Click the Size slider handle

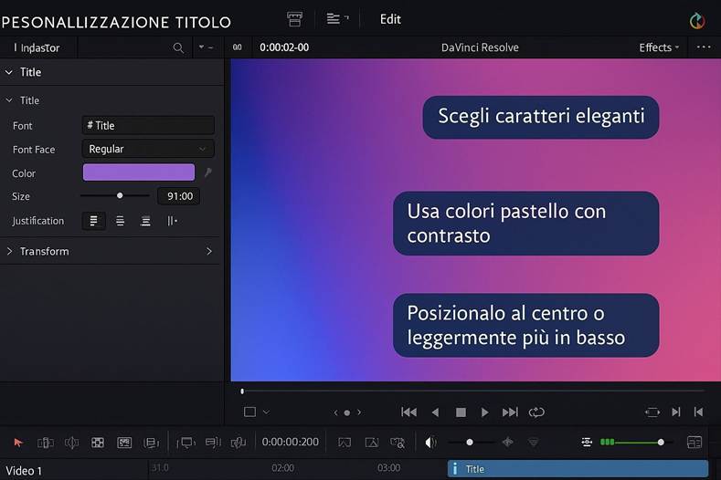pyautogui.click(x=120, y=195)
